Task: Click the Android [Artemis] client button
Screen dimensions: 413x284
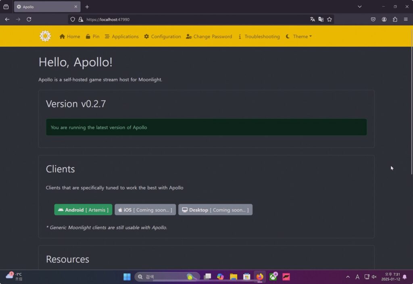Action: click(x=83, y=210)
